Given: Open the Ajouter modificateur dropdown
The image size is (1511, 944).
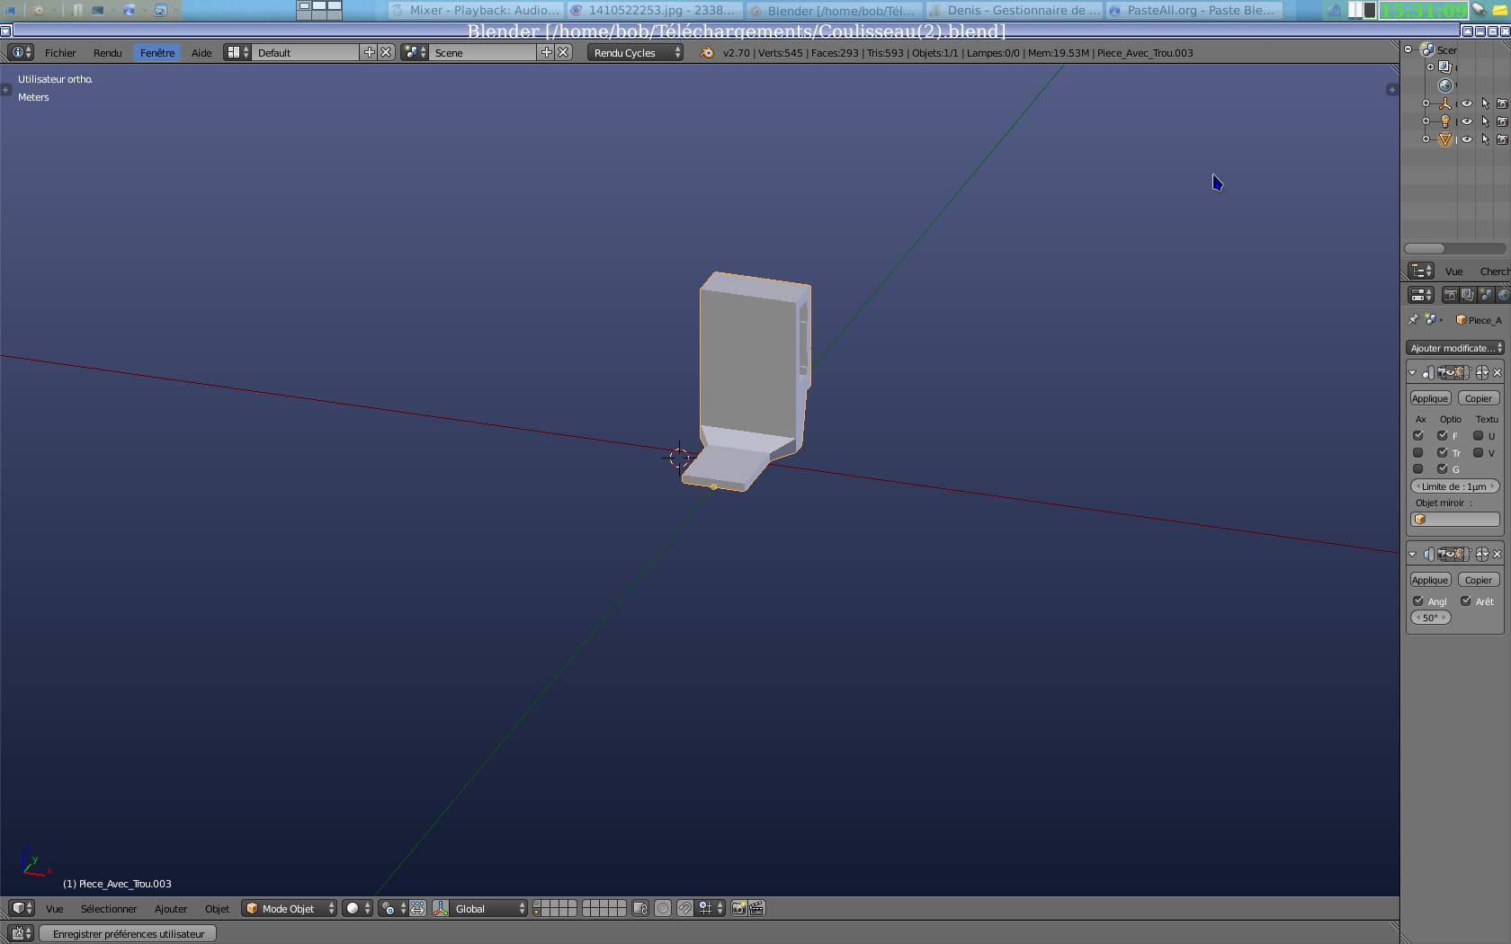Looking at the screenshot, I should 1454,348.
